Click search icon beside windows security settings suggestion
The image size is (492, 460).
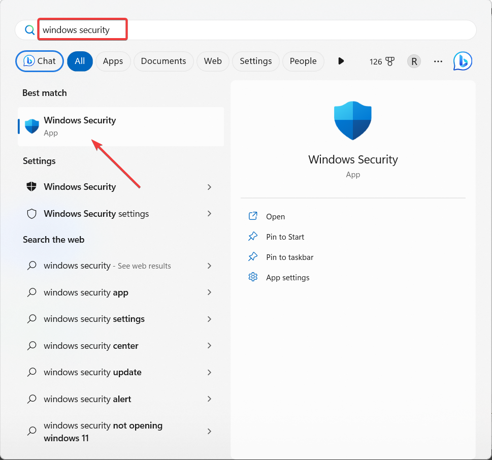click(31, 319)
